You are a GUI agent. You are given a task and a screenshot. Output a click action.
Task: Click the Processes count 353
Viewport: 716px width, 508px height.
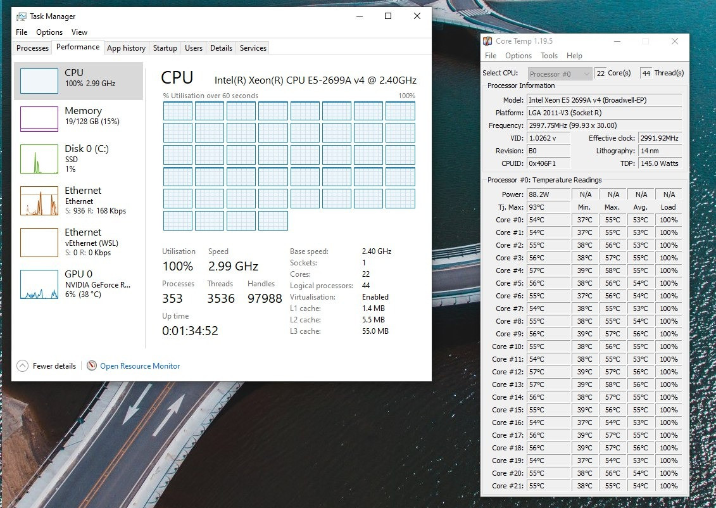point(172,298)
